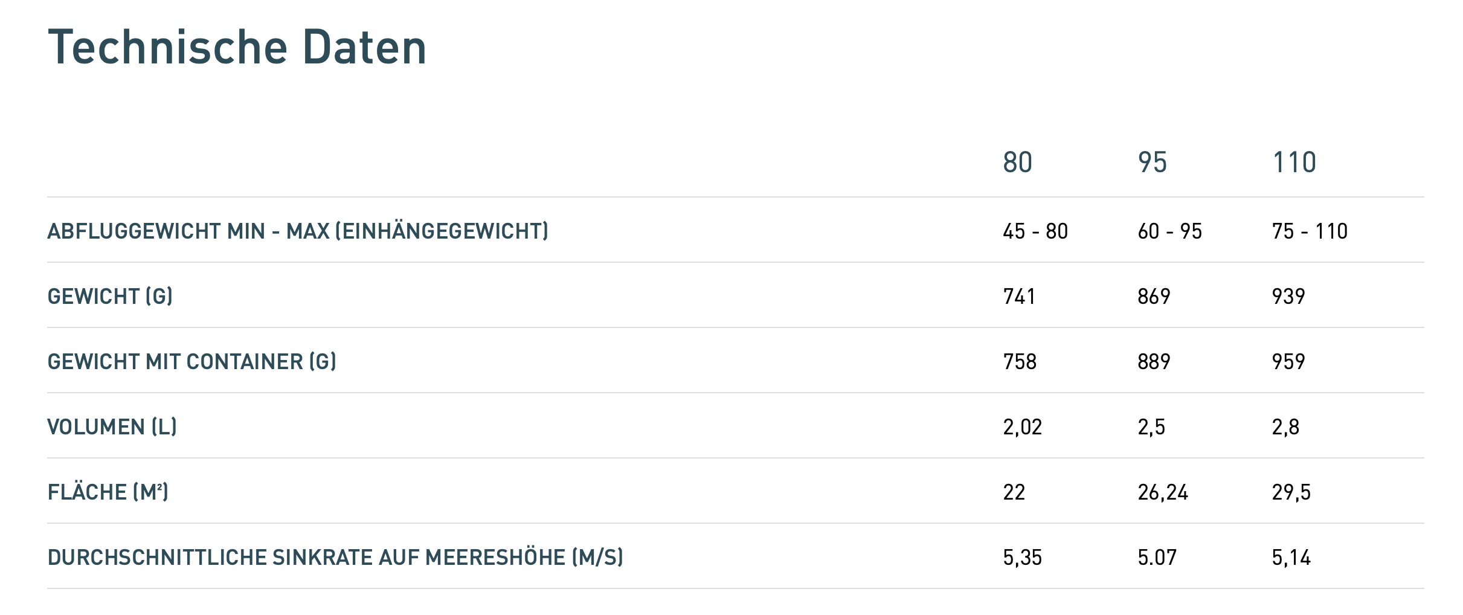Screen dimensions: 1463x615
Task: Click the "Fläche (M²)" row label
Action: click(x=108, y=492)
